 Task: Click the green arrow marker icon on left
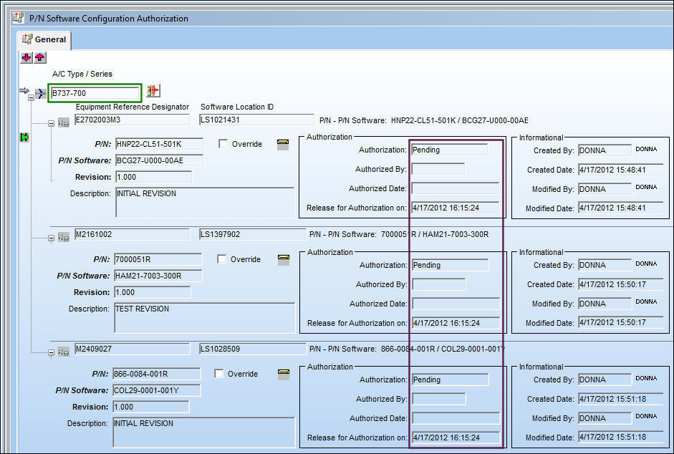(24, 137)
